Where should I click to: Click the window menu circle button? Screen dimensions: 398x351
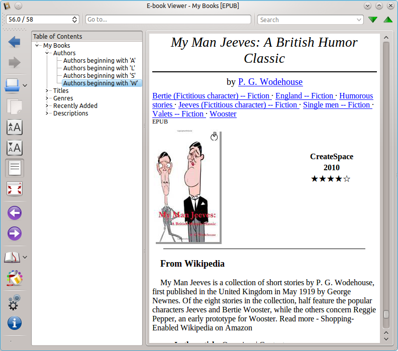[x=18, y=6]
